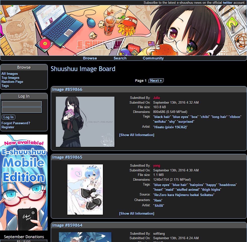The image size is (247, 242).
Task: Select the "ribbon" tag
Action: click(x=235, y=117)
